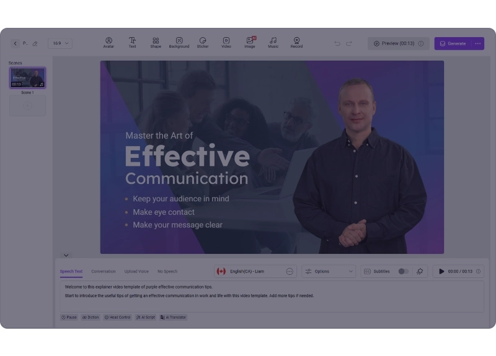Open the Music tool
Viewport: 496px width, 356px height.
(273, 43)
